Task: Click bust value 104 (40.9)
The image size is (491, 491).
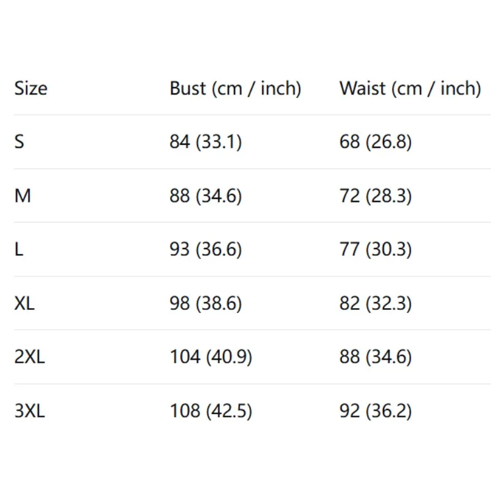Action: 211,357
